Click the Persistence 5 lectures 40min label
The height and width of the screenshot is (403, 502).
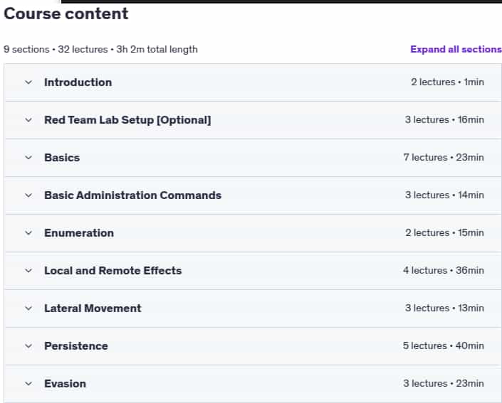point(444,346)
